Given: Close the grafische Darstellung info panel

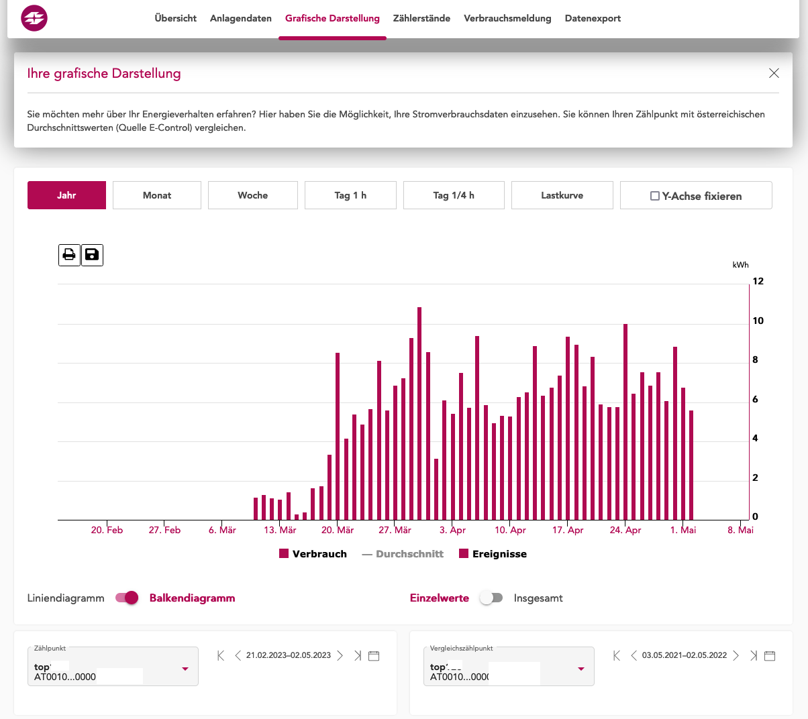Looking at the screenshot, I should point(774,73).
